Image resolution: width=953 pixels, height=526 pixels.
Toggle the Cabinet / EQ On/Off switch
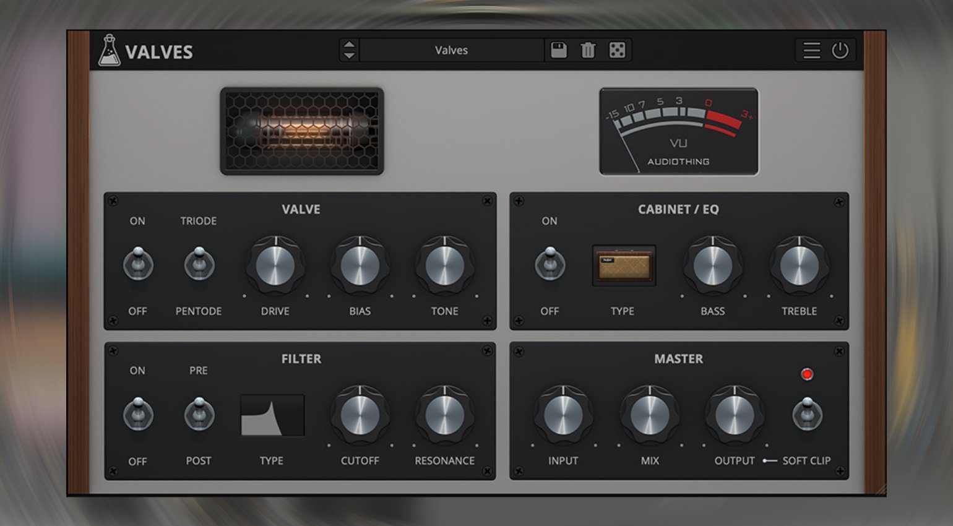click(550, 265)
